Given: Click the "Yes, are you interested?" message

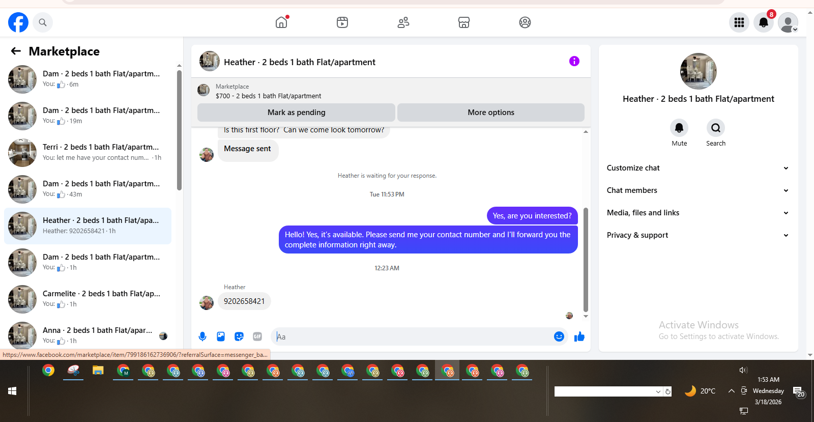Looking at the screenshot, I should 532,216.
